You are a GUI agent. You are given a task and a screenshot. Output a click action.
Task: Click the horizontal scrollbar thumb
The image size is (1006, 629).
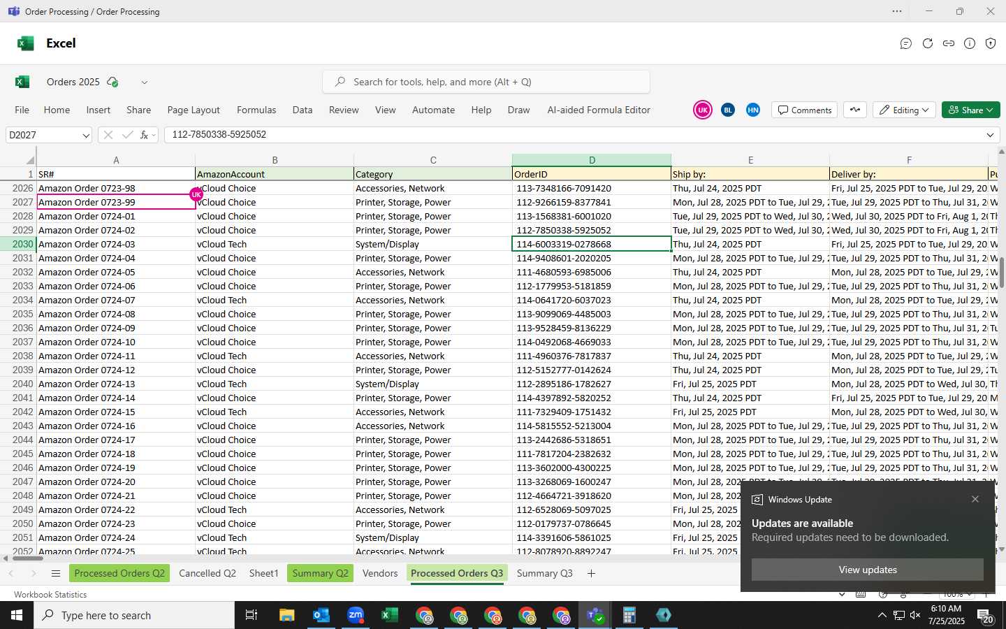[x=28, y=558]
